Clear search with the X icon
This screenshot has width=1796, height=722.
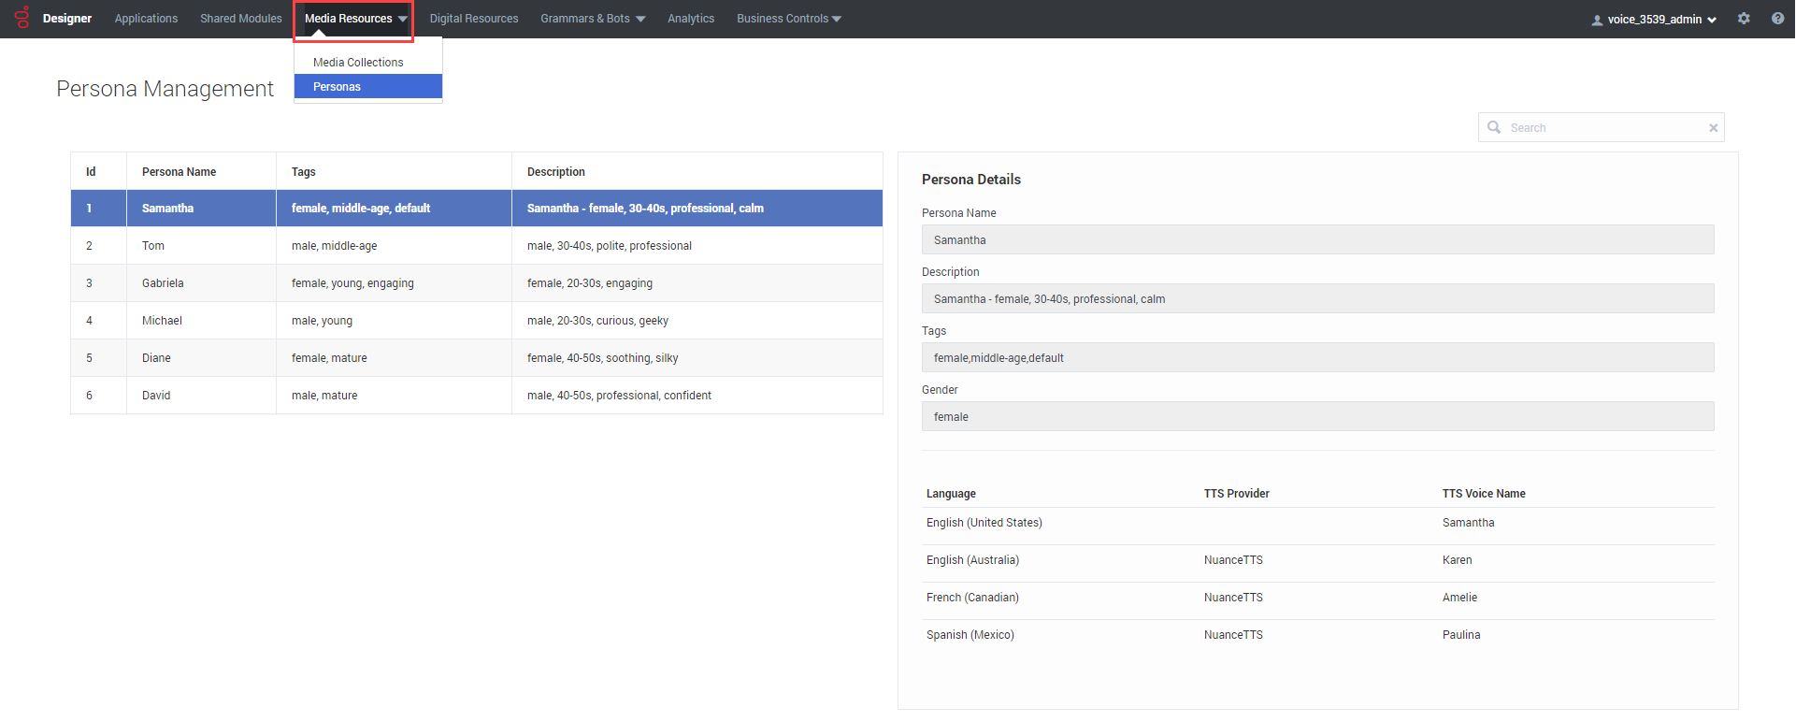[x=1713, y=128]
